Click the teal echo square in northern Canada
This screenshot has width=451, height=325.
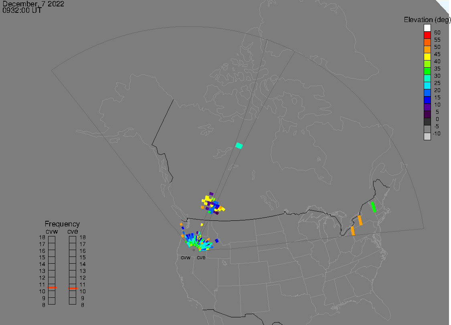coord(239,146)
